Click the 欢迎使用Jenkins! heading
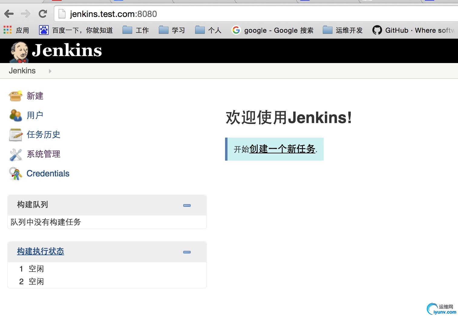This screenshot has width=458, height=317. pos(289,118)
